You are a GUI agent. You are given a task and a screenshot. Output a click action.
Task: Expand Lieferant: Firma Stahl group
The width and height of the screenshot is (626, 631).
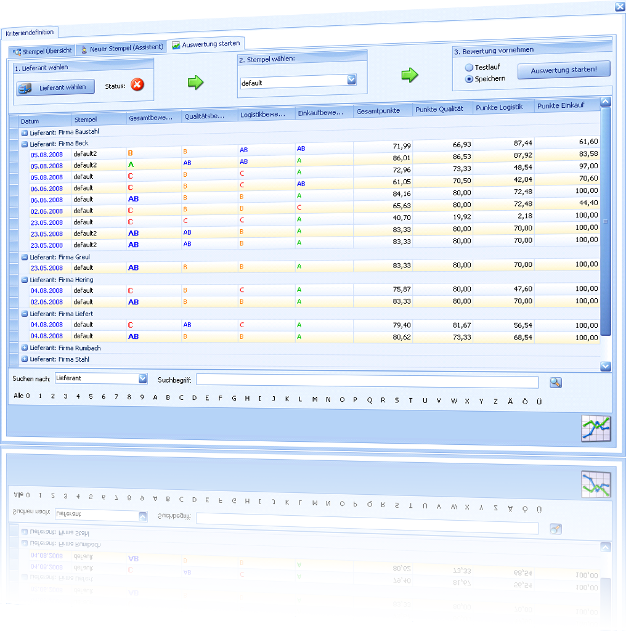click(x=25, y=359)
